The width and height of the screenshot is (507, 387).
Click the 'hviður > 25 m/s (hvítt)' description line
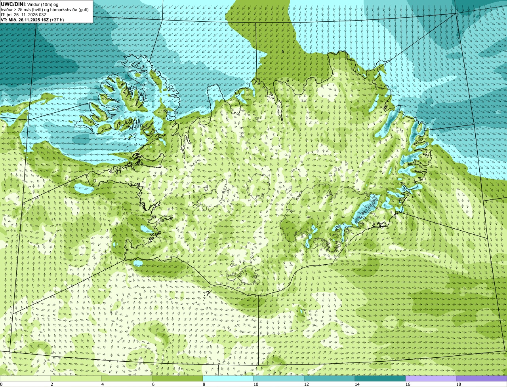click(x=45, y=9)
